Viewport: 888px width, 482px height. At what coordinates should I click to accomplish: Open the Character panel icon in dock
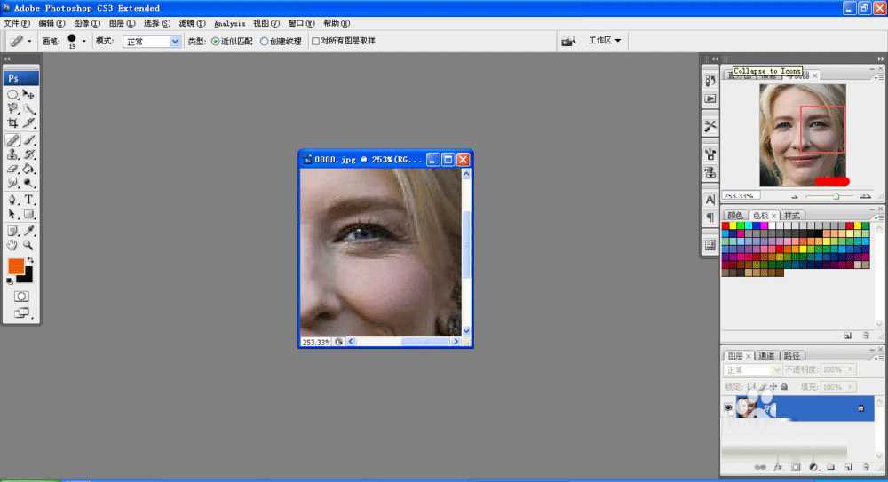click(710, 200)
